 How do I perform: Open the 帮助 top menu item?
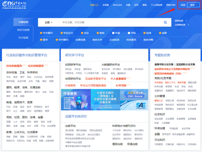(145, 5)
